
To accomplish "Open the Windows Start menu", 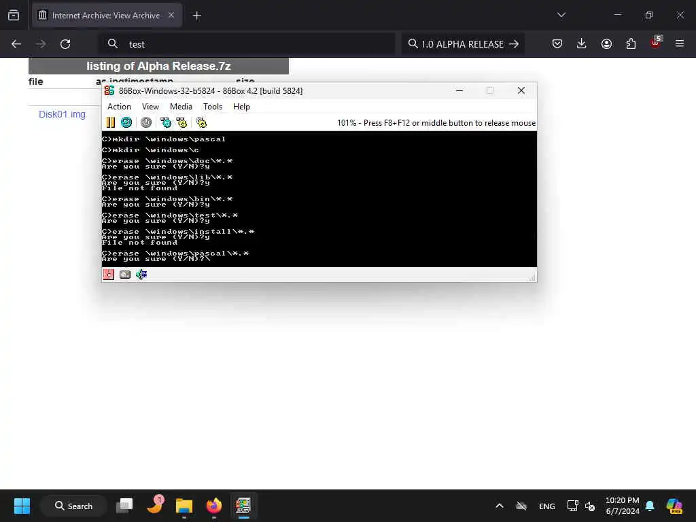I will 22,506.
